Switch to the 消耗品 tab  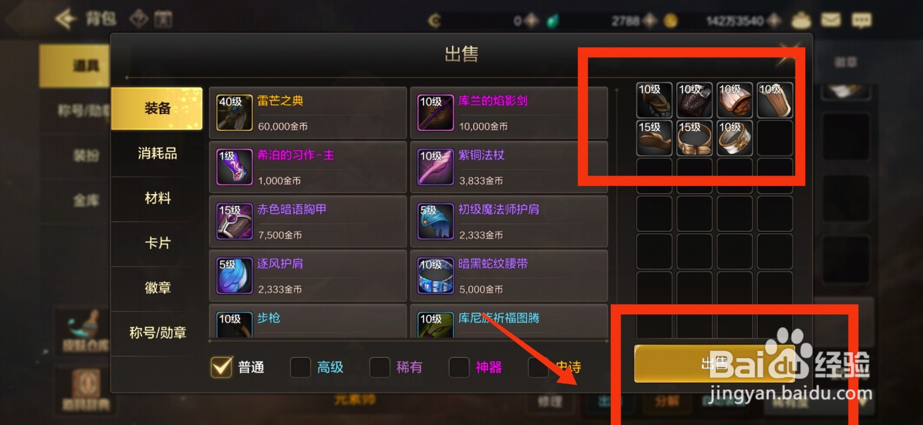(157, 153)
